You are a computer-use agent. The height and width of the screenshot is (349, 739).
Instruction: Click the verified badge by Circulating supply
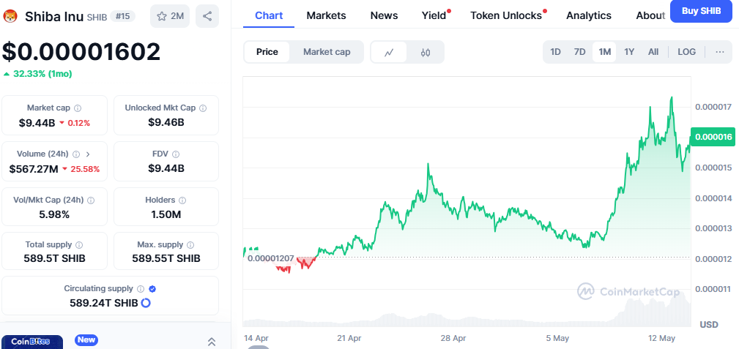[152, 289]
